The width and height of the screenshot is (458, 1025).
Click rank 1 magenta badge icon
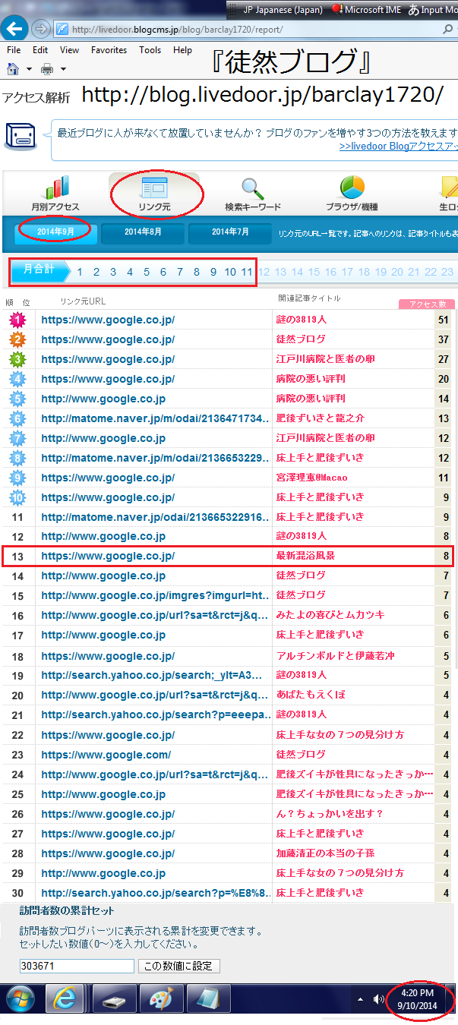tap(17, 320)
